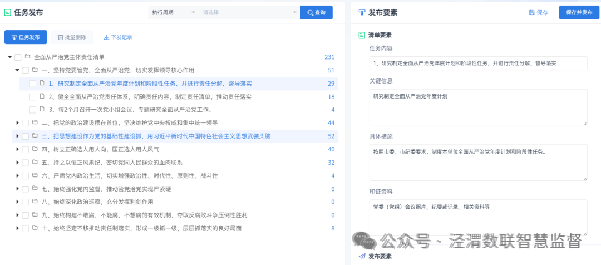This screenshot has width=601, height=265.
Task: Expand the 八、始终深化政治巡察 node
Action: click(x=17, y=202)
